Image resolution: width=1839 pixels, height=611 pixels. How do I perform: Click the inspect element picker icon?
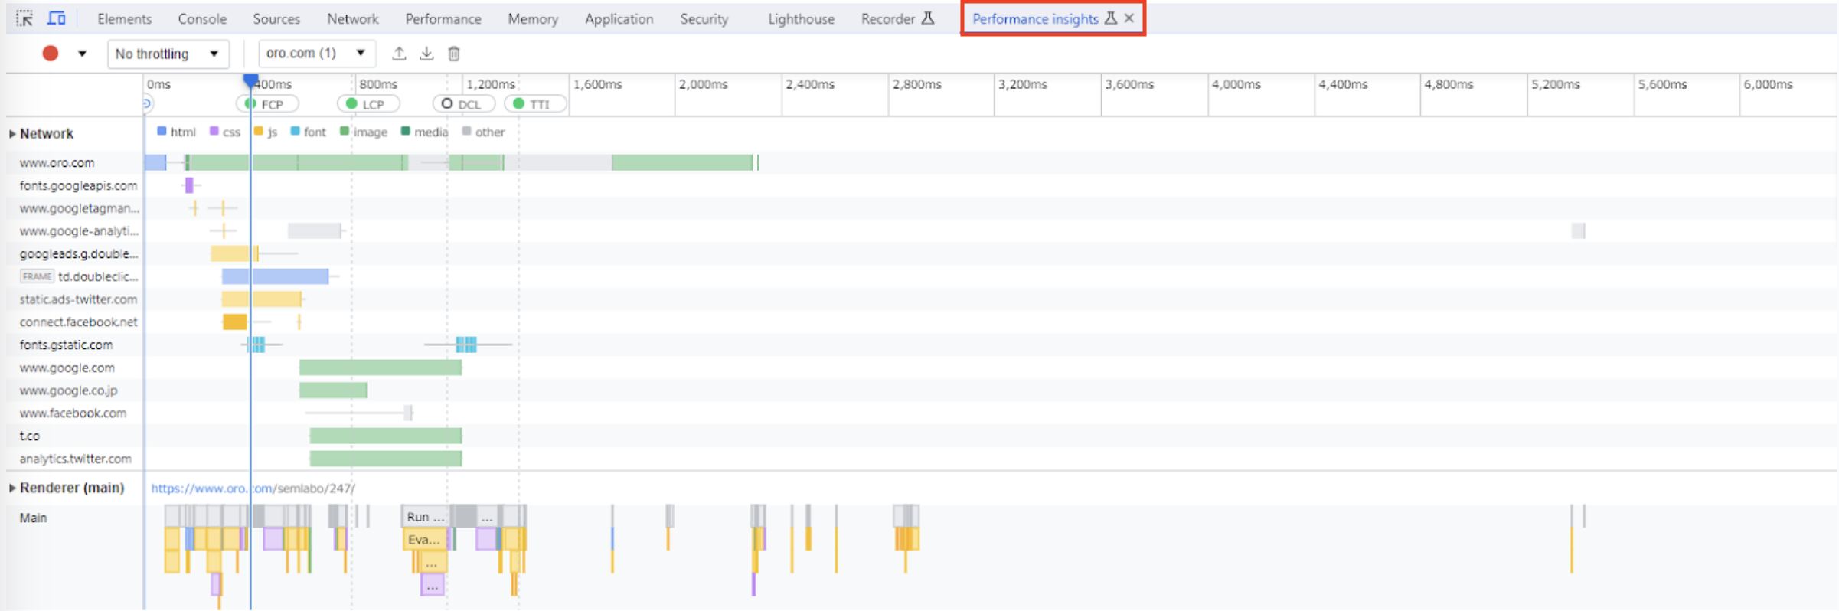pyautogui.click(x=24, y=18)
